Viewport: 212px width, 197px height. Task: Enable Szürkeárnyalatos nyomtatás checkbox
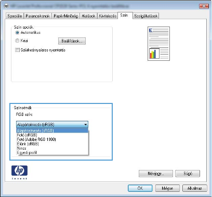point(17,50)
